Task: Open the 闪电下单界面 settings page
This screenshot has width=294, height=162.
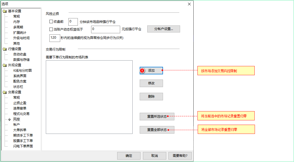Action: click(23, 146)
